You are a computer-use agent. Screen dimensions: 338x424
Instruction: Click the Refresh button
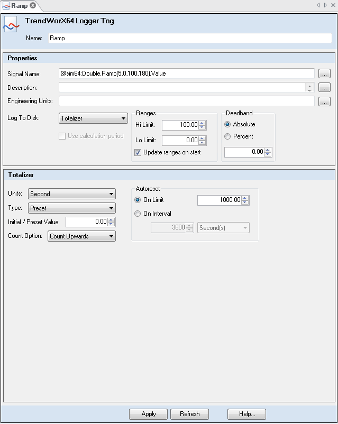(x=189, y=414)
